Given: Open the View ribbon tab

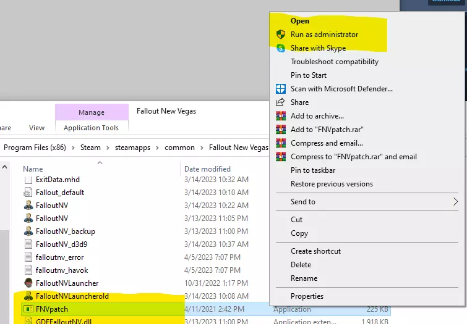Looking at the screenshot, I should pyautogui.click(x=36, y=128).
